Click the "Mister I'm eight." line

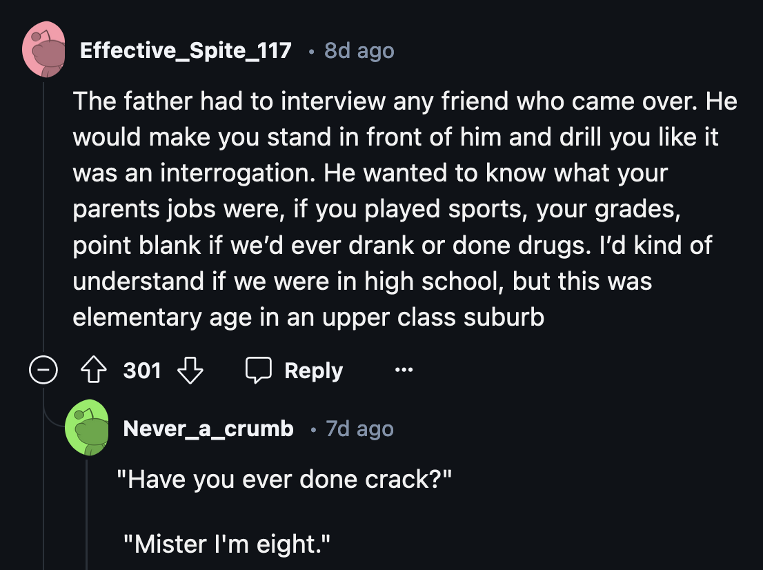click(227, 544)
